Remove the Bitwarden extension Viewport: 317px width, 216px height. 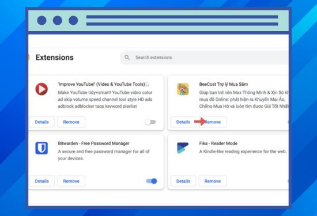click(71, 181)
